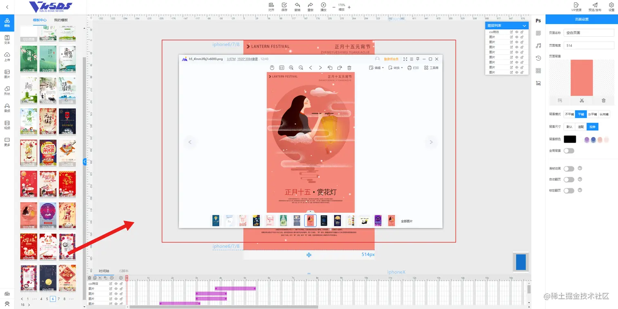Delete page background with the trash icon
This screenshot has height=309, width=618.
(603, 100)
